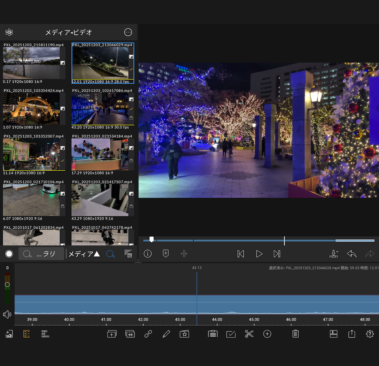This screenshot has height=366, width=379.
Task: Expand the more options ellipsis menu
Action: [x=128, y=32]
